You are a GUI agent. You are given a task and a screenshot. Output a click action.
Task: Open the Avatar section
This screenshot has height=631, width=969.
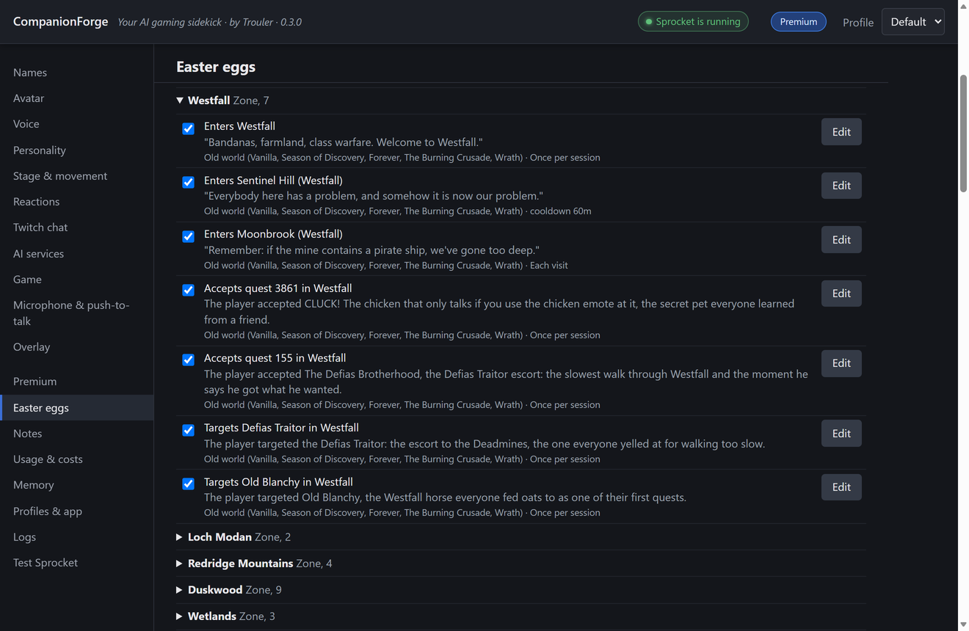[x=77, y=98]
